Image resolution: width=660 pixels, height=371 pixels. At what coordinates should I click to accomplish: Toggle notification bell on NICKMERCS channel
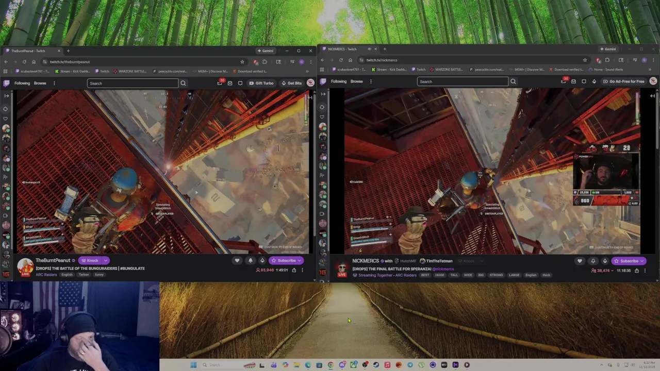tap(592, 261)
